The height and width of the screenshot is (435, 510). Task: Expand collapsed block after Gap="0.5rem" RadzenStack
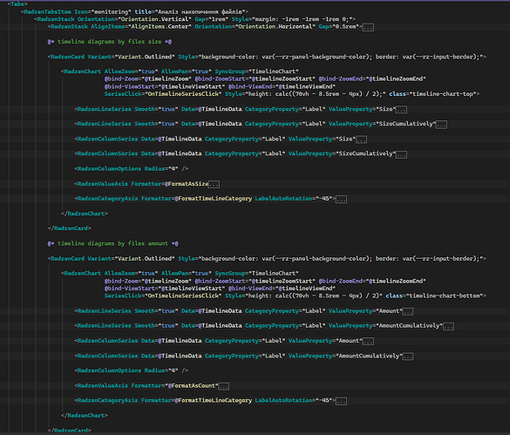click(368, 27)
